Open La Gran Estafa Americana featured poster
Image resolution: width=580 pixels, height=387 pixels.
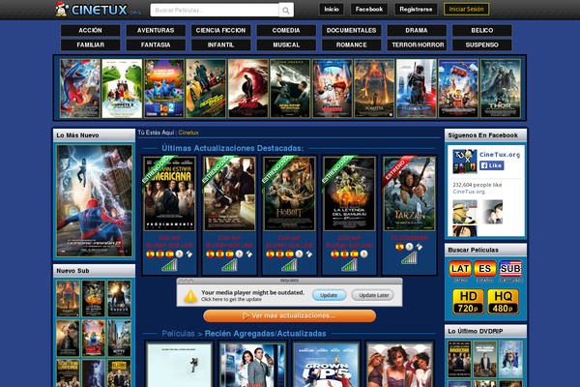(x=169, y=193)
